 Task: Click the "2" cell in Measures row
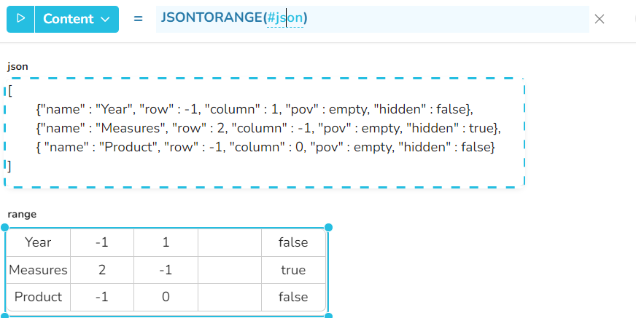102,270
